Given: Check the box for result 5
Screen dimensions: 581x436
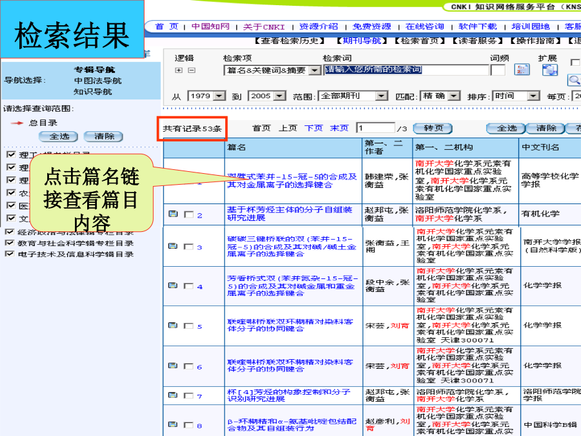Looking at the screenshot, I should pos(189,326).
